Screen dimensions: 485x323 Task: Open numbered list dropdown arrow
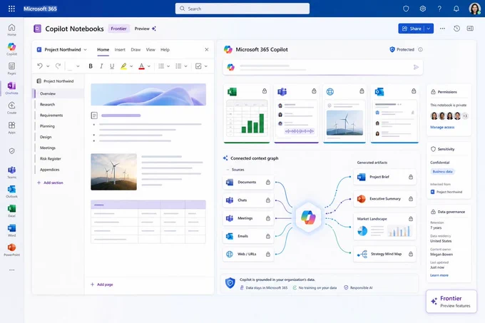coord(185,66)
